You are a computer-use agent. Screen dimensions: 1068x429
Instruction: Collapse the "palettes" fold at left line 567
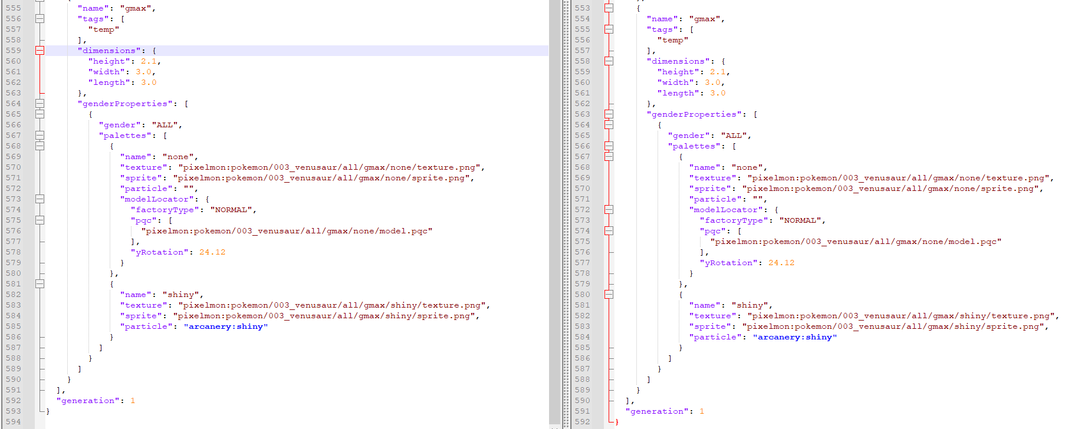[40, 136]
